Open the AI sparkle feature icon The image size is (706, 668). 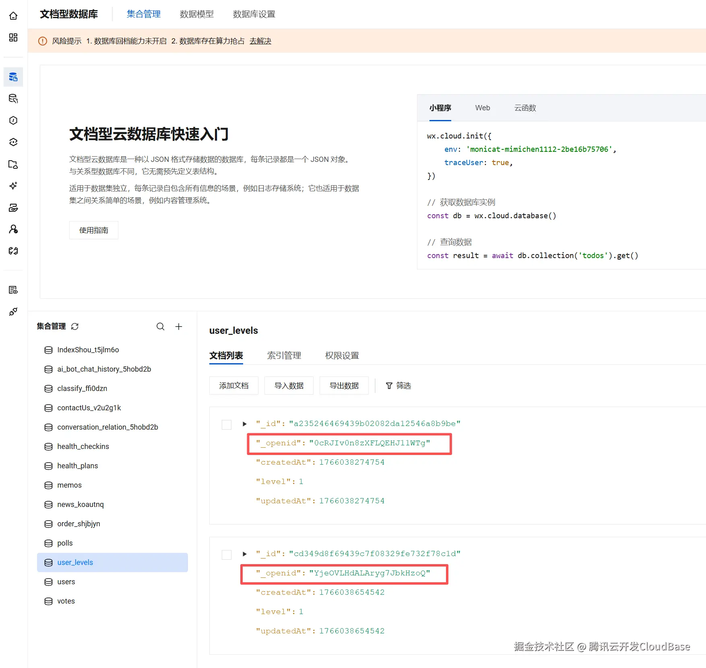[13, 186]
